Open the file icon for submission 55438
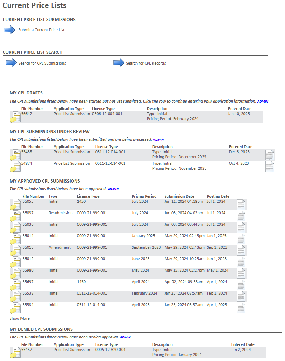This screenshot has height=361, width=285. pyautogui.click(x=15, y=155)
